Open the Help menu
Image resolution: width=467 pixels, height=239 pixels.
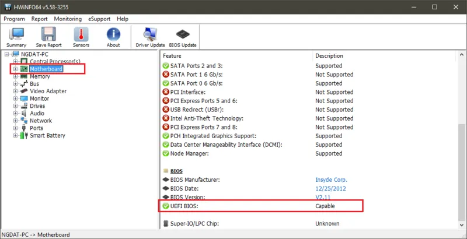click(123, 19)
